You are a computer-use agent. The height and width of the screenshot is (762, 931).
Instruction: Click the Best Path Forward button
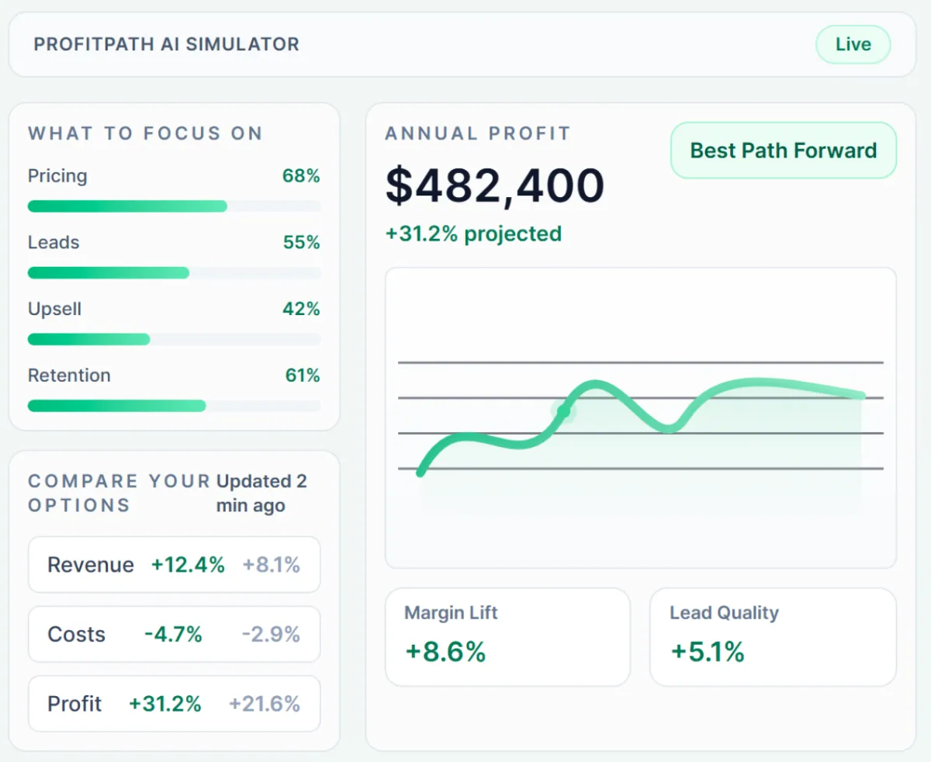tap(784, 151)
